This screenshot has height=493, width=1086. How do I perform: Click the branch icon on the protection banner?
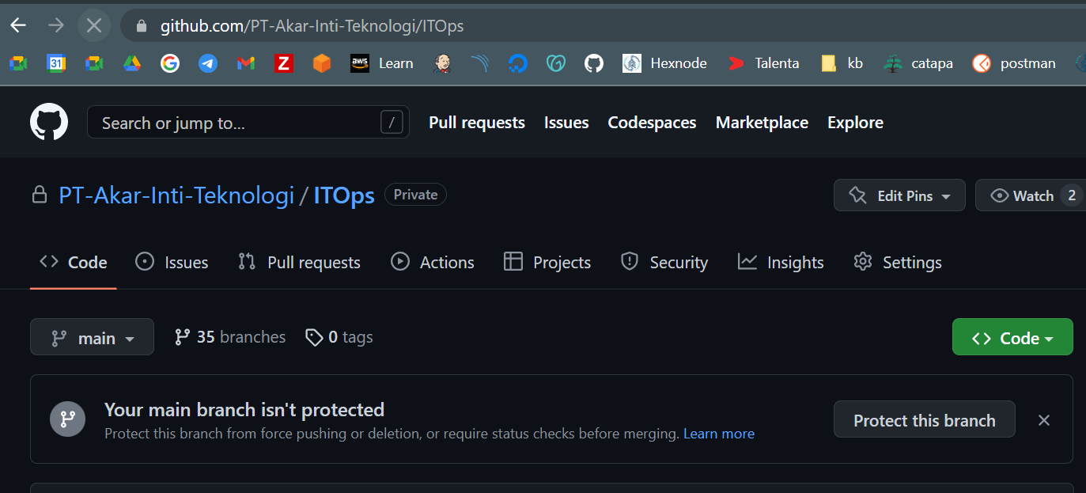click(67, 419)
